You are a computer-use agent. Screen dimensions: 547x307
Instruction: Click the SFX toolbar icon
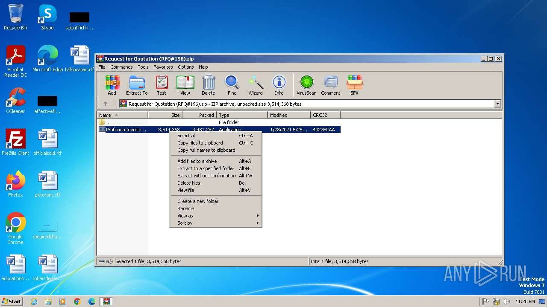(x=355, y=85)
